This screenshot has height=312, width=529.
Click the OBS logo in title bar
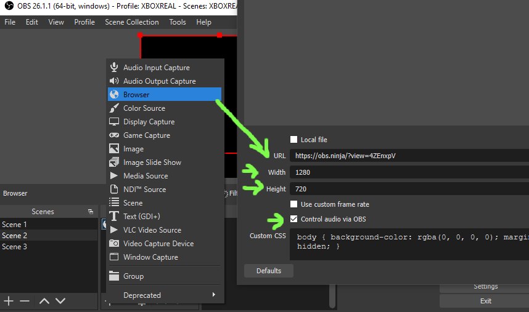[9, 6]
